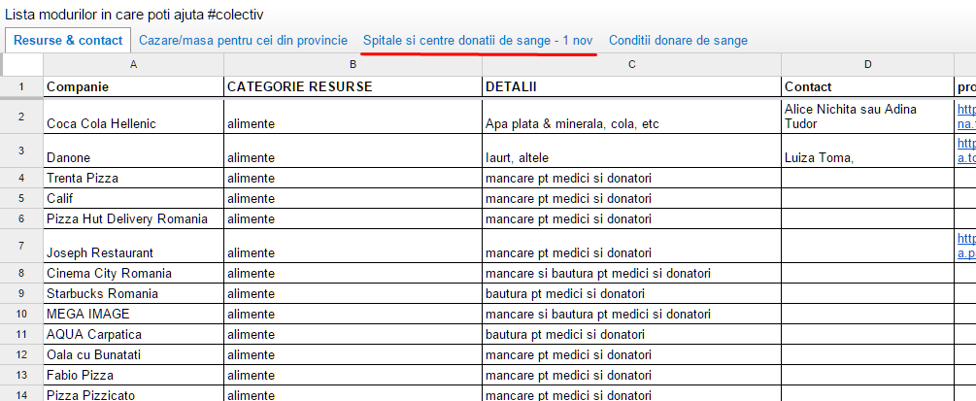Click Starbucks Romania's bautura details cell
The height and width of the screenshot is (401, 976).
tap(632, 293)
